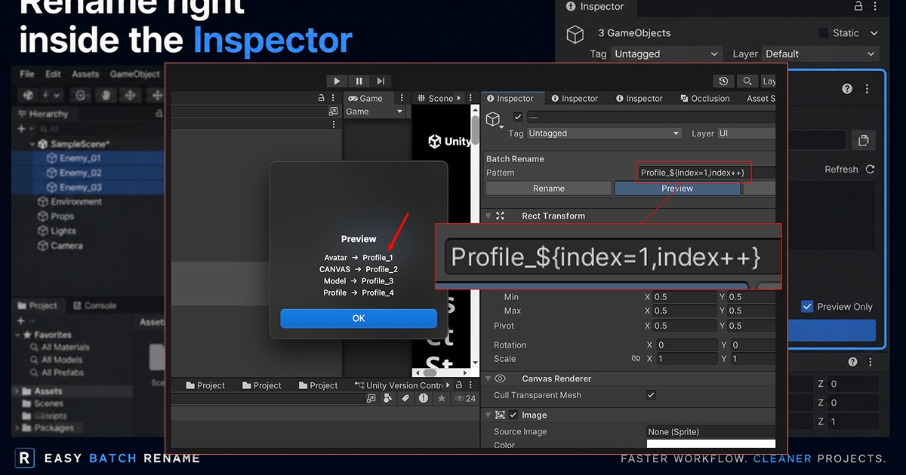This screenshot has width=906, height=475.
Task: Click the help question mark in the background panel
Action: (x=848, y=89)
